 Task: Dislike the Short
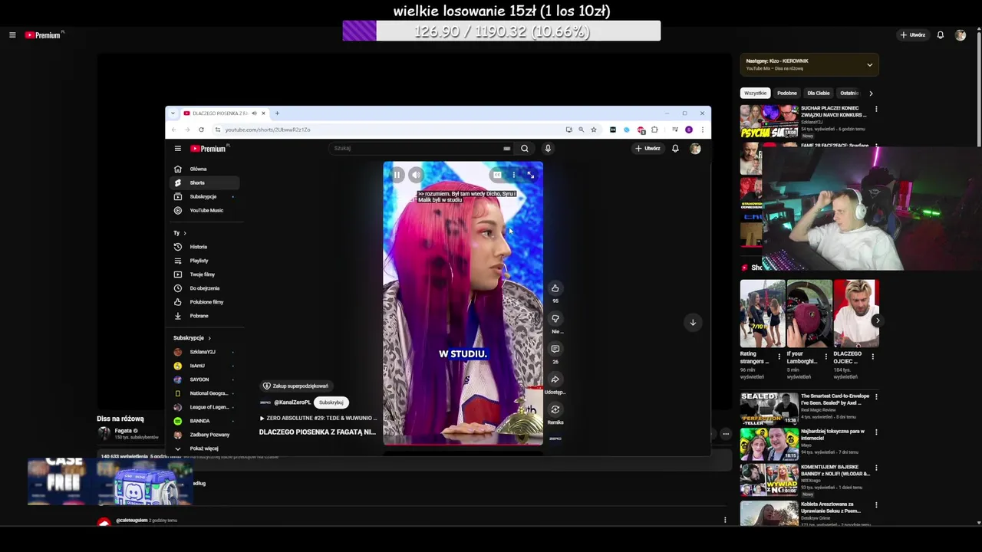[555, 318]
